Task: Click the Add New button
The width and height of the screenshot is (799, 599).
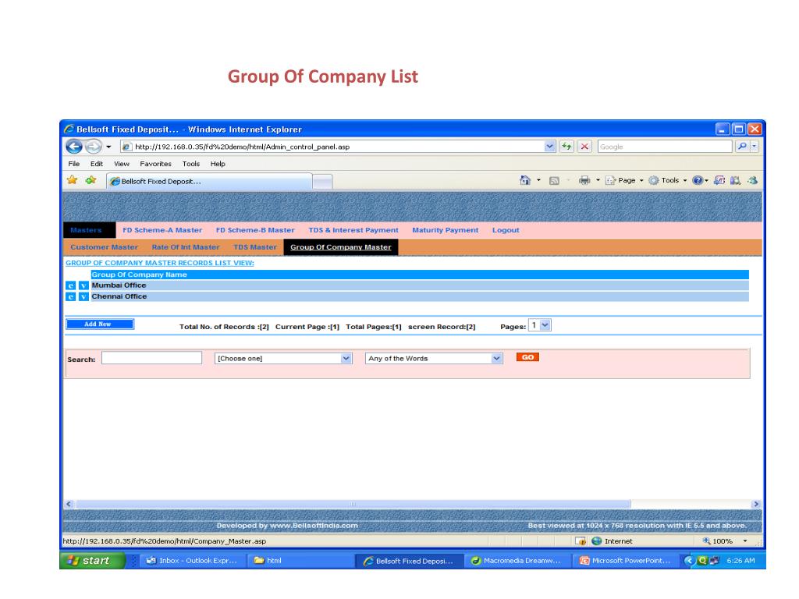Action: tap(100, 324)
